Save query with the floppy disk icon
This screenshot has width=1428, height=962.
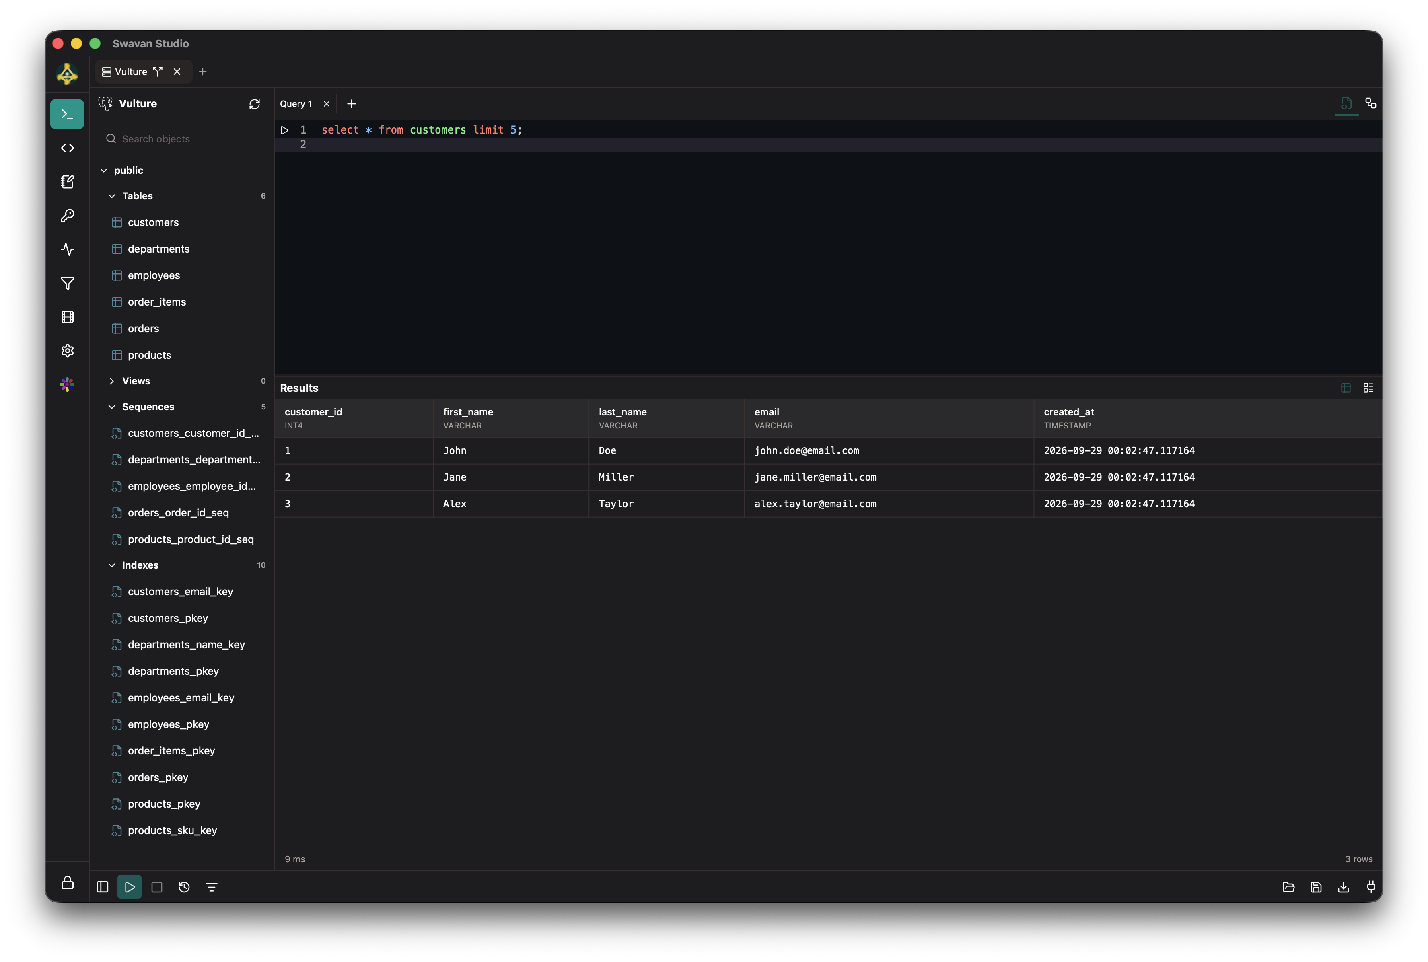1316,886
